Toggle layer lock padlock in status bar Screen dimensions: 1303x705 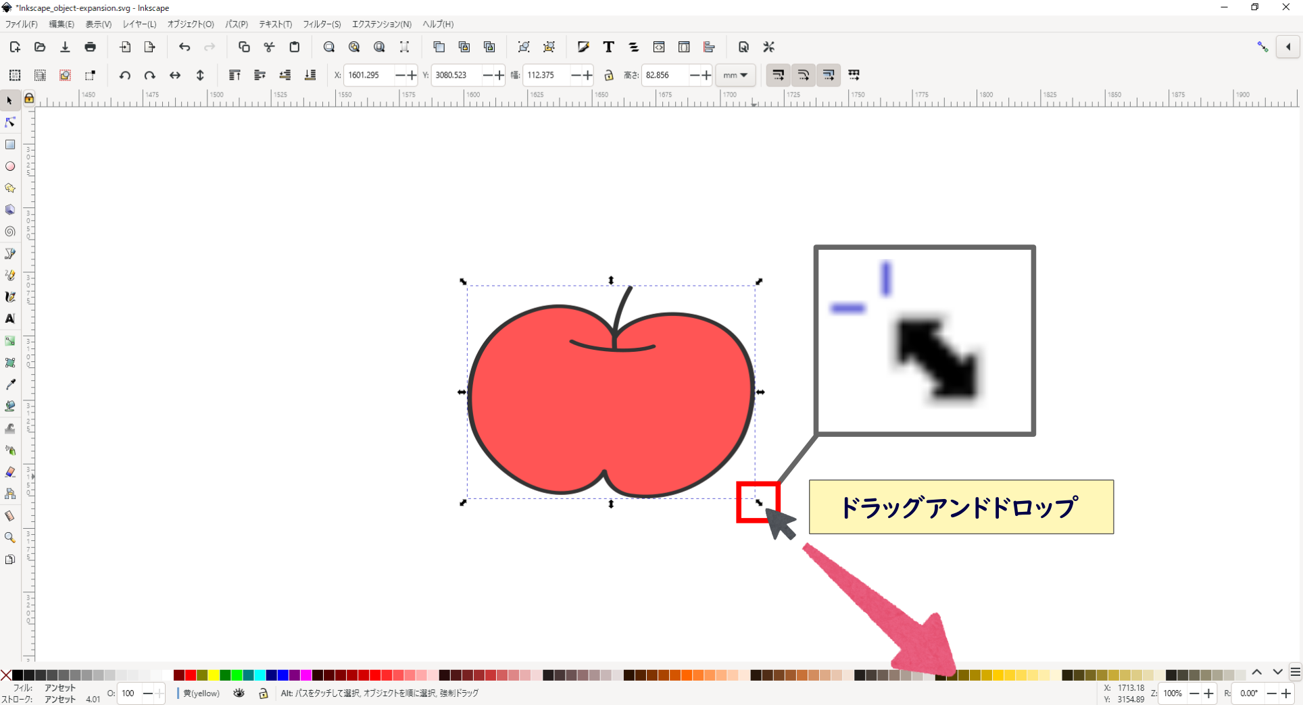263,694
